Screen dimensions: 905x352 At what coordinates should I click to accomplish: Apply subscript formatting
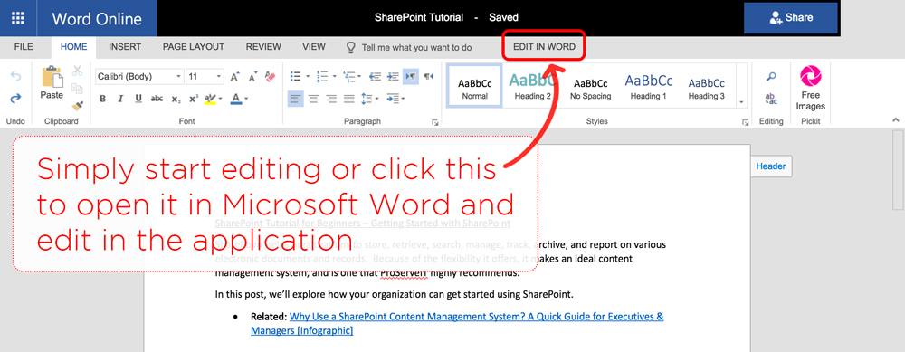point(176,100)
